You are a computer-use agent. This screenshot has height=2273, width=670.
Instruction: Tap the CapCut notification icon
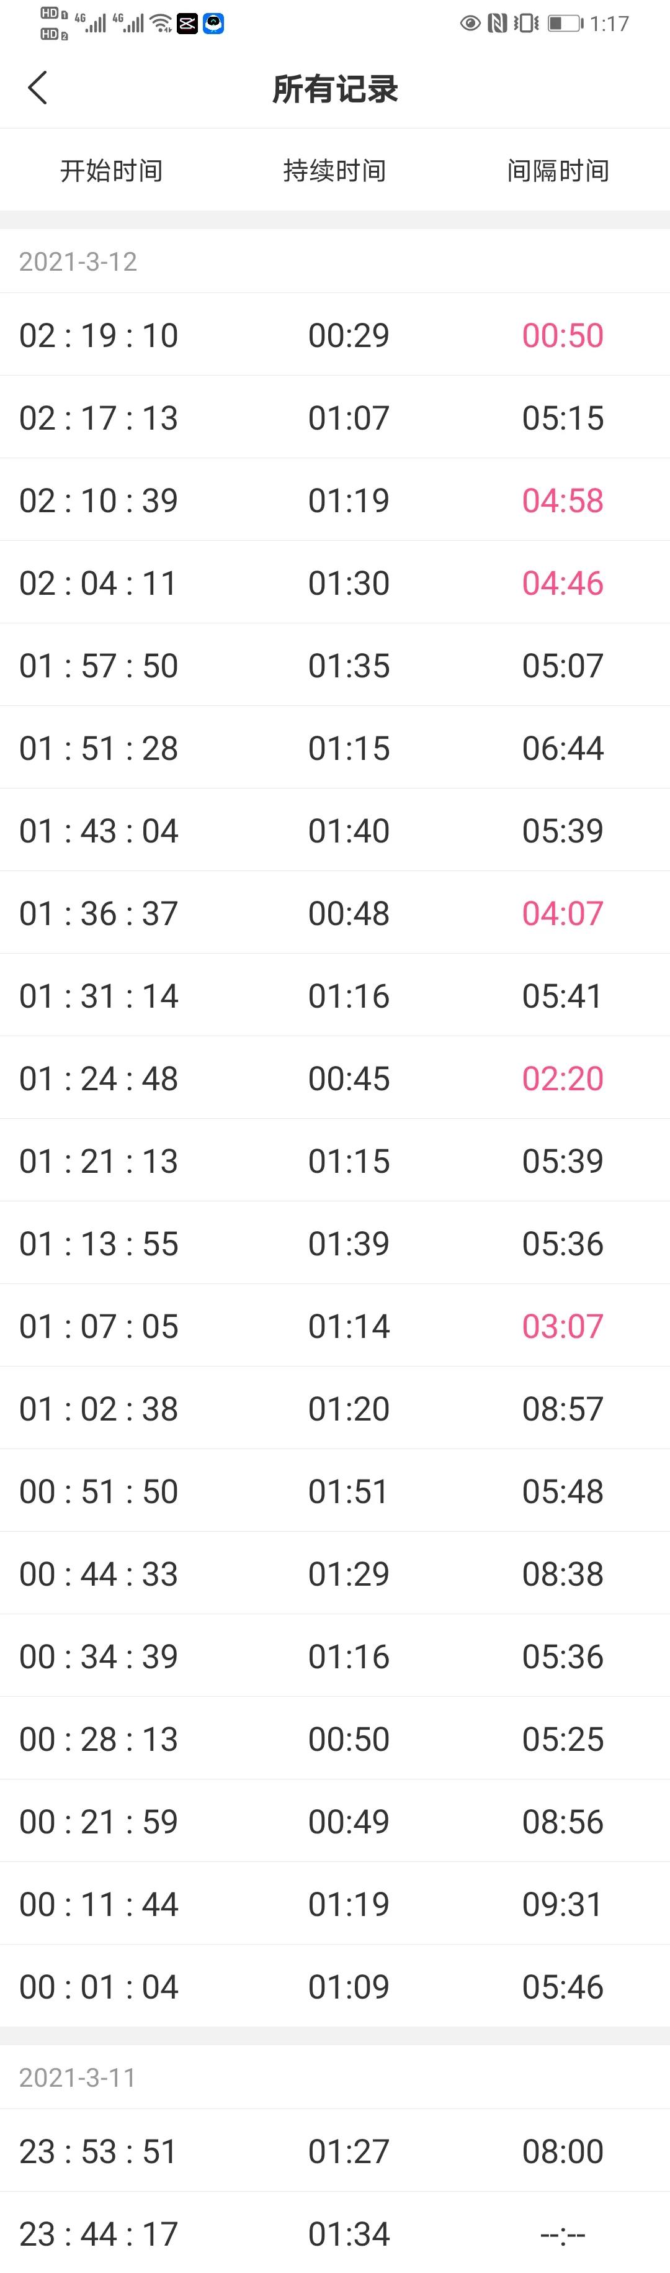[x=188, y=24]
